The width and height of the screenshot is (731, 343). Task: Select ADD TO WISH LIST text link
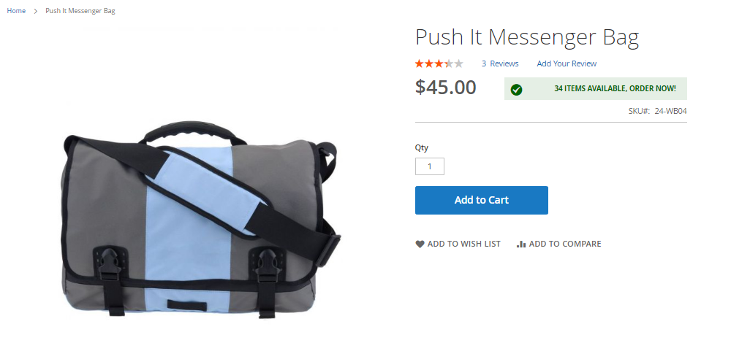click(x=464, y=244)
